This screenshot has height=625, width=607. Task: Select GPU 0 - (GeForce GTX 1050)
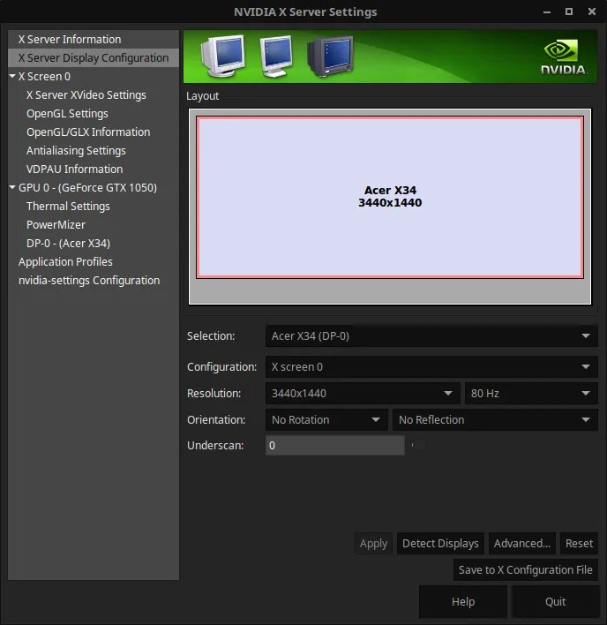(87, 188)
